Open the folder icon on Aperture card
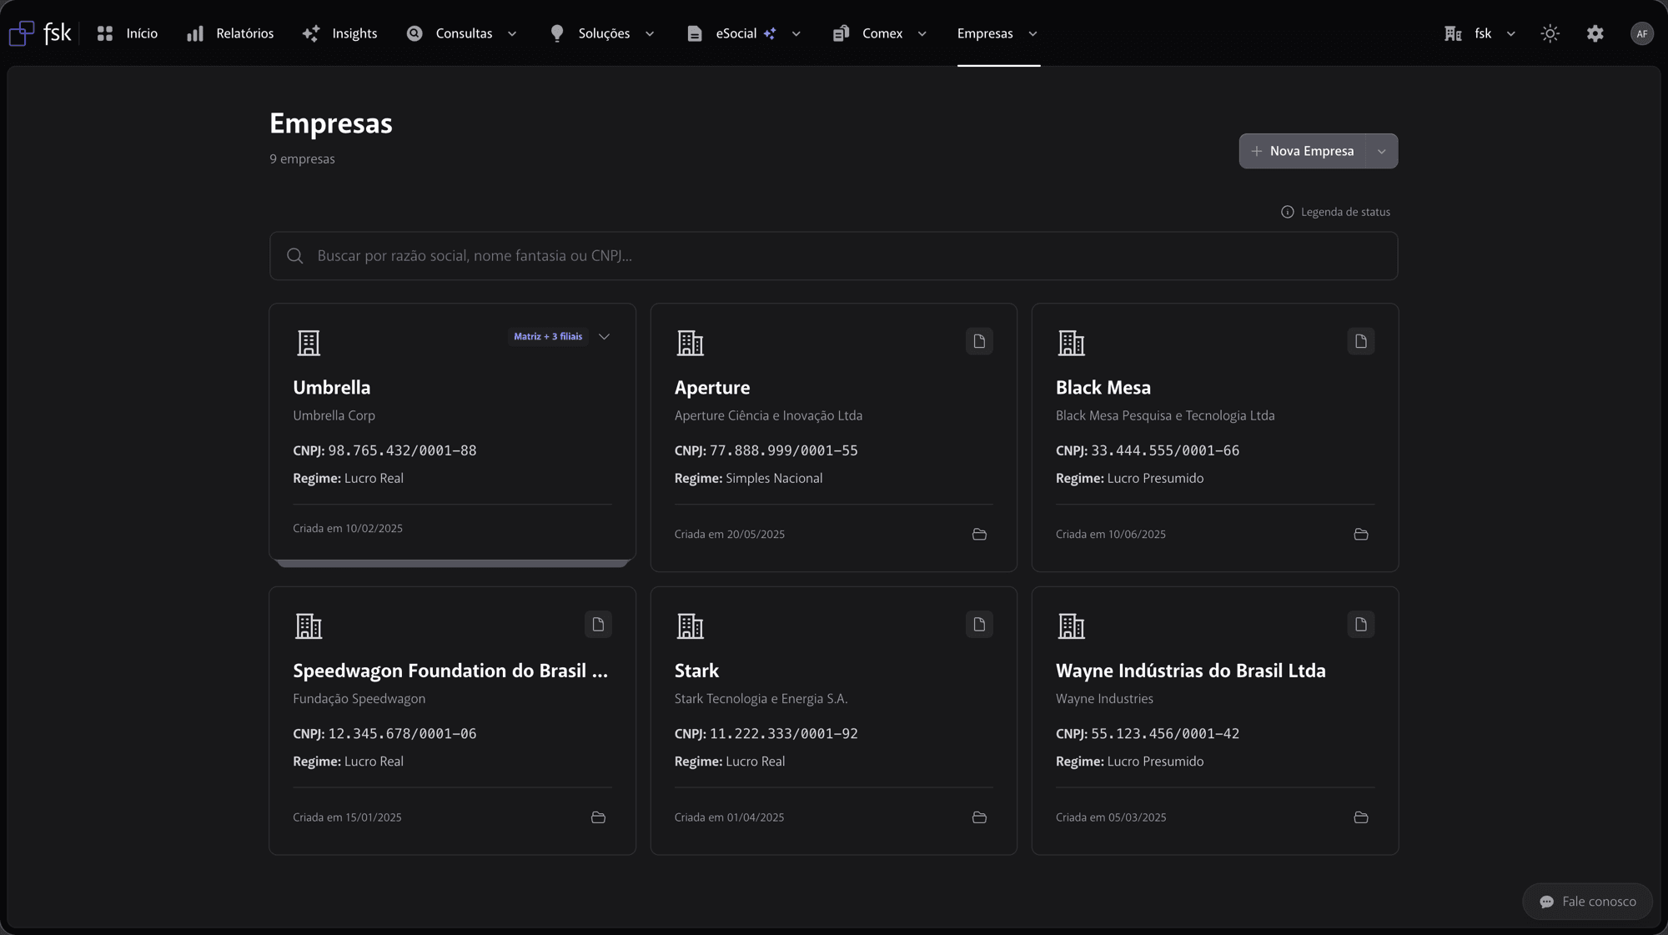This screenshot has height=935, width=1668. click(979, 534)
